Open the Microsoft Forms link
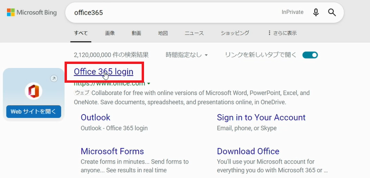Screen dimensions: 370x178 pos(112,151)
